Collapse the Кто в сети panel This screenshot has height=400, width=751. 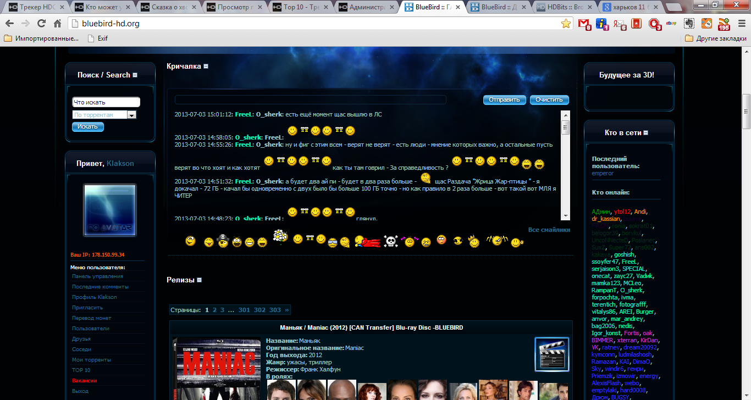646,133
